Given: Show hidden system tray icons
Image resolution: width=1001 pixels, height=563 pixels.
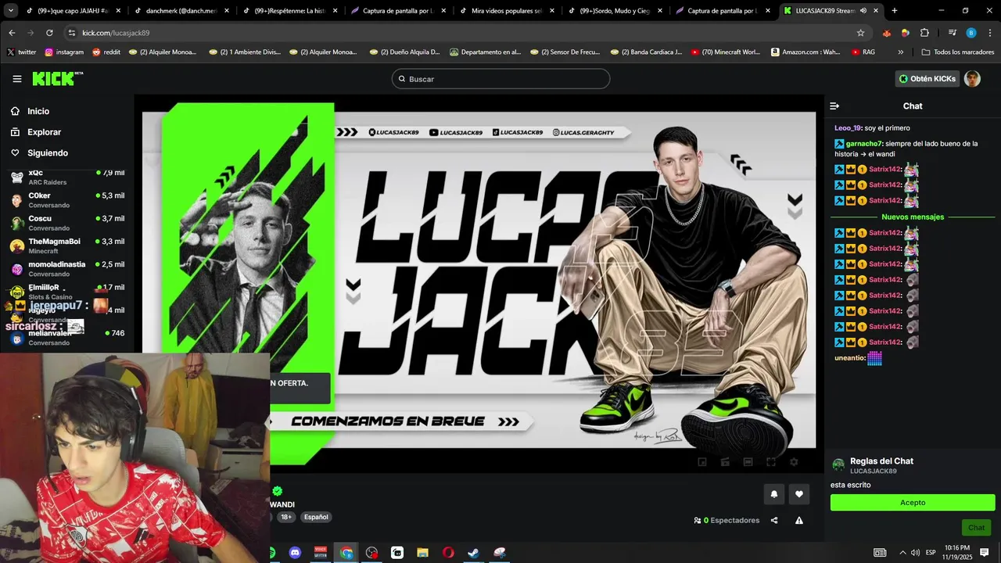Looking at the screenshot, I should click(x=902, y=553).
